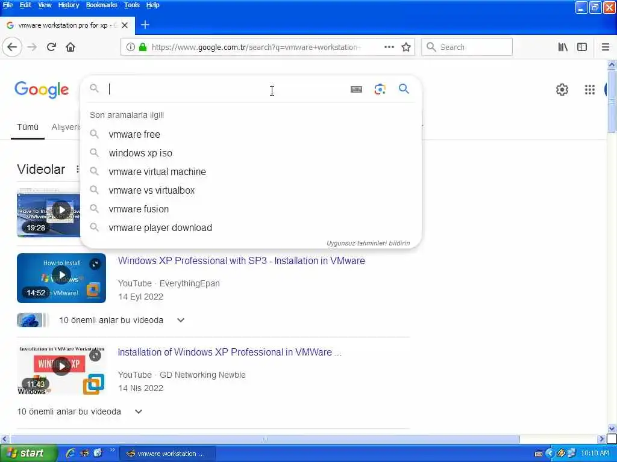Search by image with Google Lens
The height and width of the screenshot is (462, 617).
[380, 89]
